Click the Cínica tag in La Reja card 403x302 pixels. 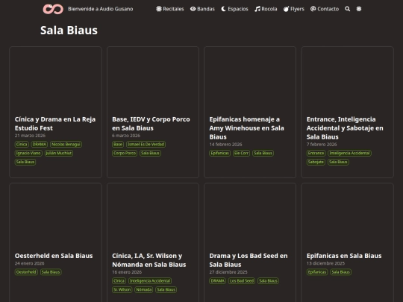tap(22, 145)
